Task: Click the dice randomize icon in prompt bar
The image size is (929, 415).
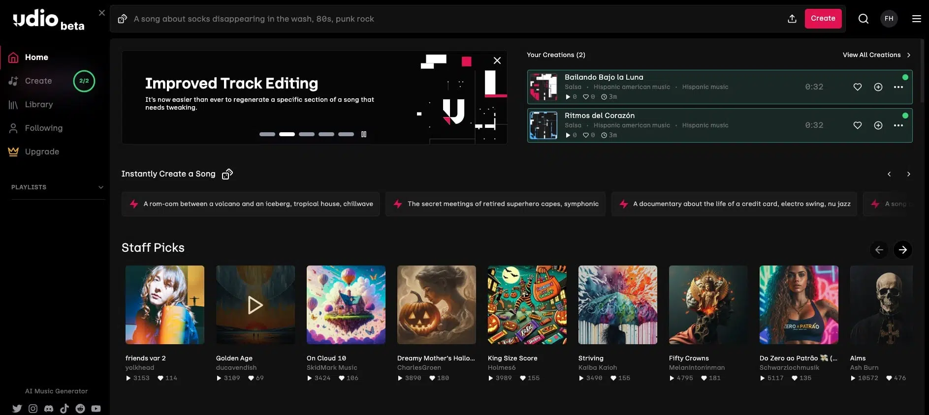Action: point(123,19)
